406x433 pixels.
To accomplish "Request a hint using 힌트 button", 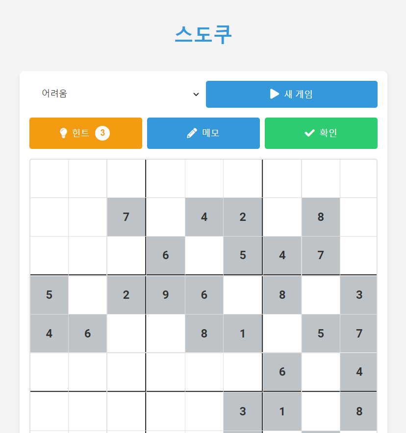I will [x=86, y=133].
